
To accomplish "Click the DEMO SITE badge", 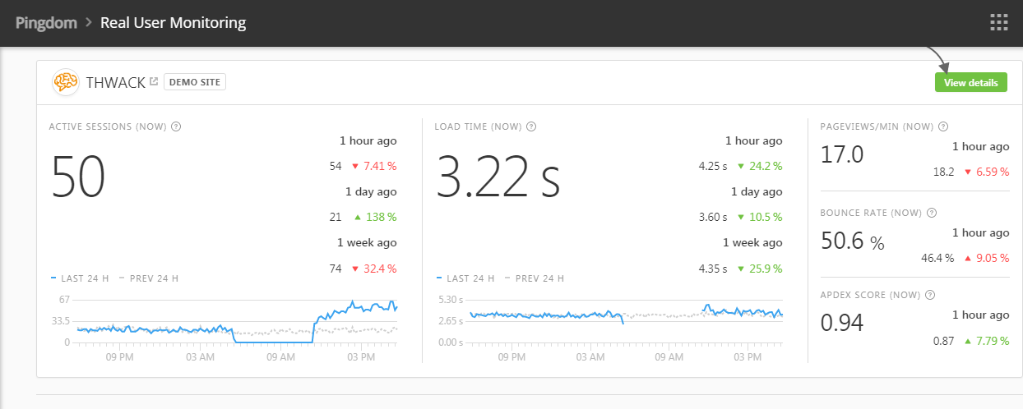I will [x=195, y=82].
